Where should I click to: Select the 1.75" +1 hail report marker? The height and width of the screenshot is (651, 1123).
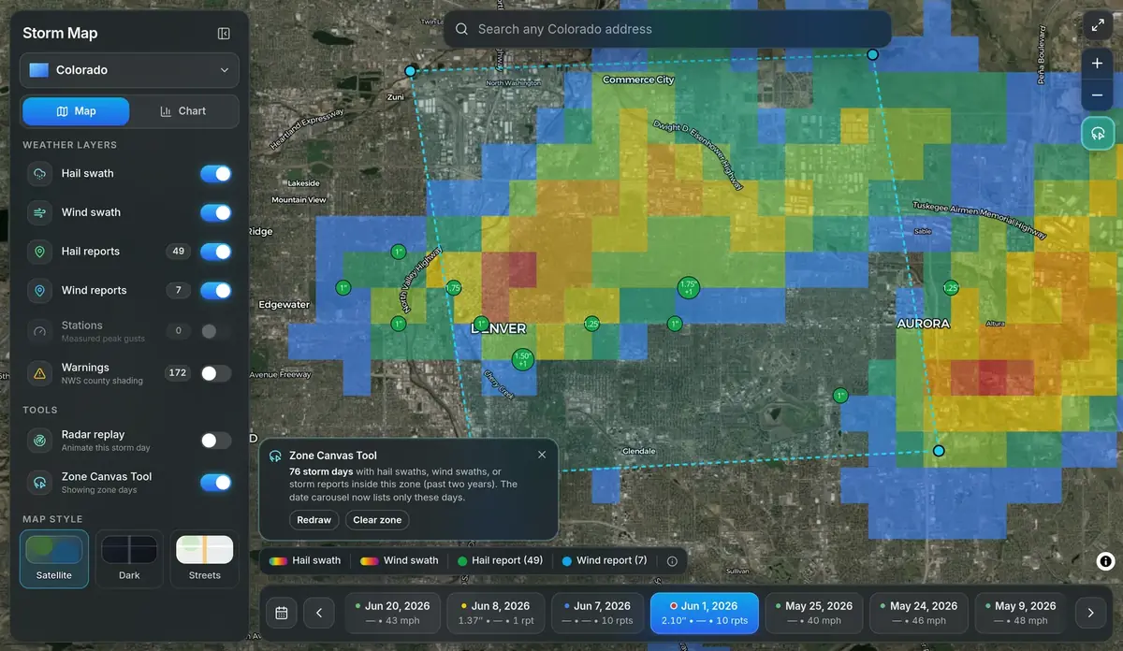tap(689, 287)
